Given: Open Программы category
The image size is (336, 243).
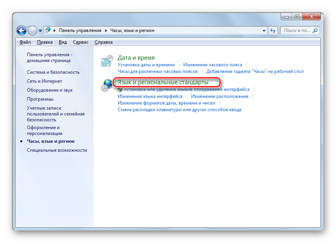Looking at the screenshot, I should coord(40,99).
